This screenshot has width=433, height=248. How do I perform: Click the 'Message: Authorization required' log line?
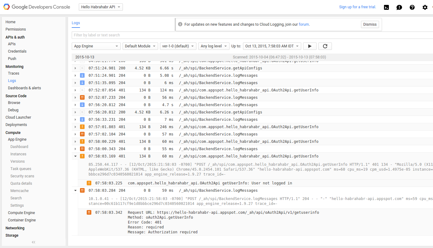pos(163,232)
